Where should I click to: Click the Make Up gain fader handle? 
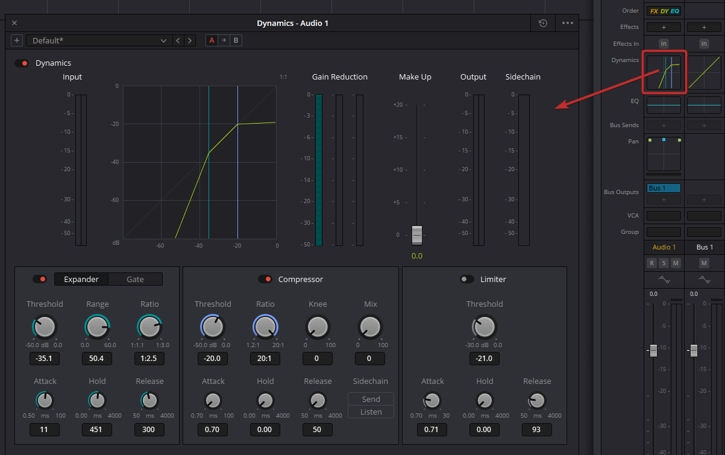point(417,234)
